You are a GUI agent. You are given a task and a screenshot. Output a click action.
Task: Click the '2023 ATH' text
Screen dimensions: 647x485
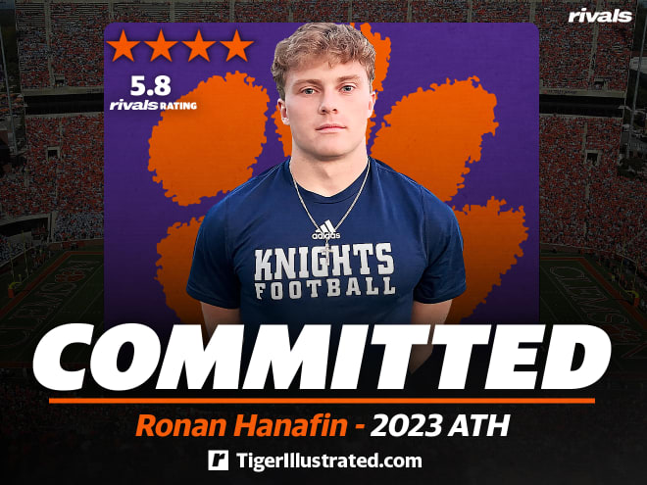[440, 425]
